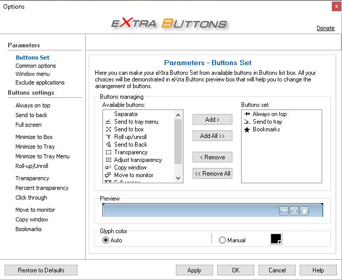Image resolution: width=342 pixels, height=280 pixels.
Task: Apply the current settings
Action: [194, 270]
